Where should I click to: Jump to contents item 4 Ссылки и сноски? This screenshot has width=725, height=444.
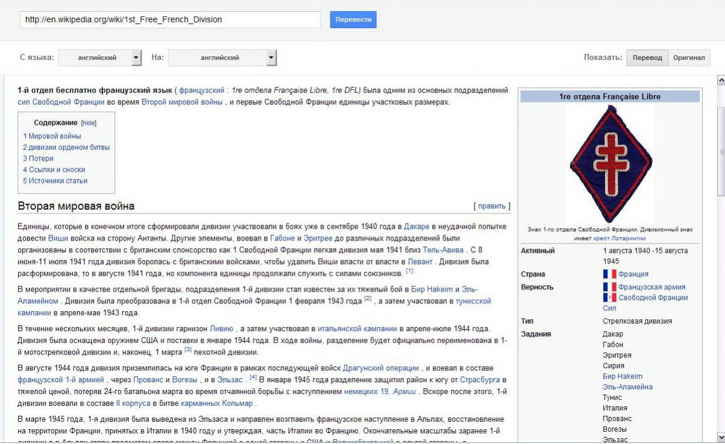coord(54,170)
